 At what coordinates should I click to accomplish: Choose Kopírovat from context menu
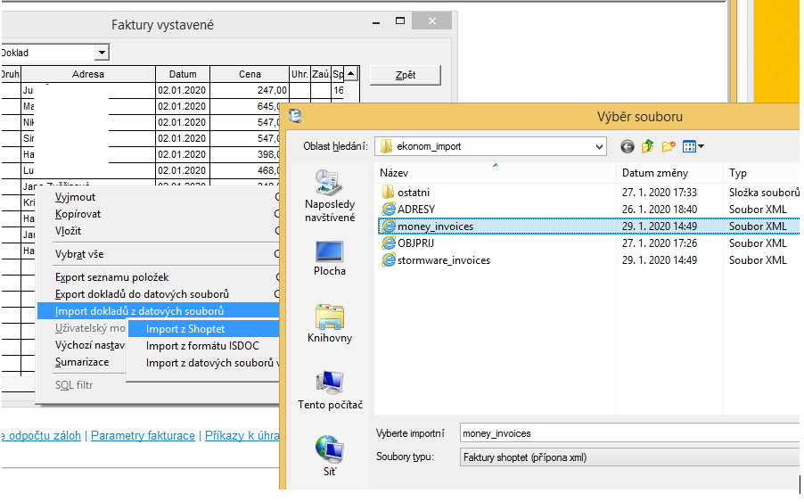[x=78, y=214]
